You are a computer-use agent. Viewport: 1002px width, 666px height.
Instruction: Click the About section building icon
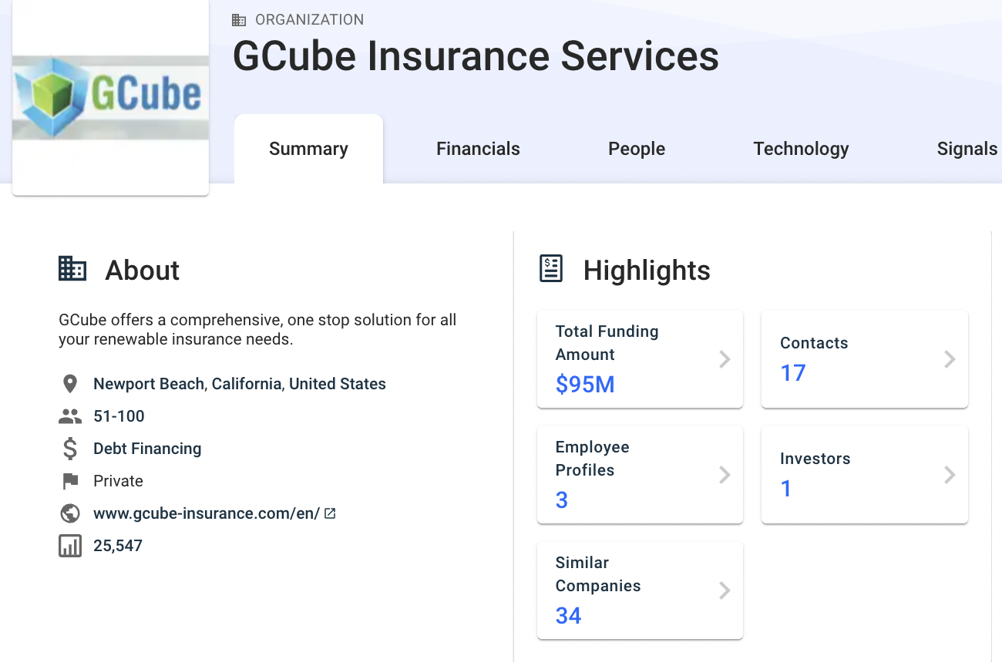tap(72, 269)
